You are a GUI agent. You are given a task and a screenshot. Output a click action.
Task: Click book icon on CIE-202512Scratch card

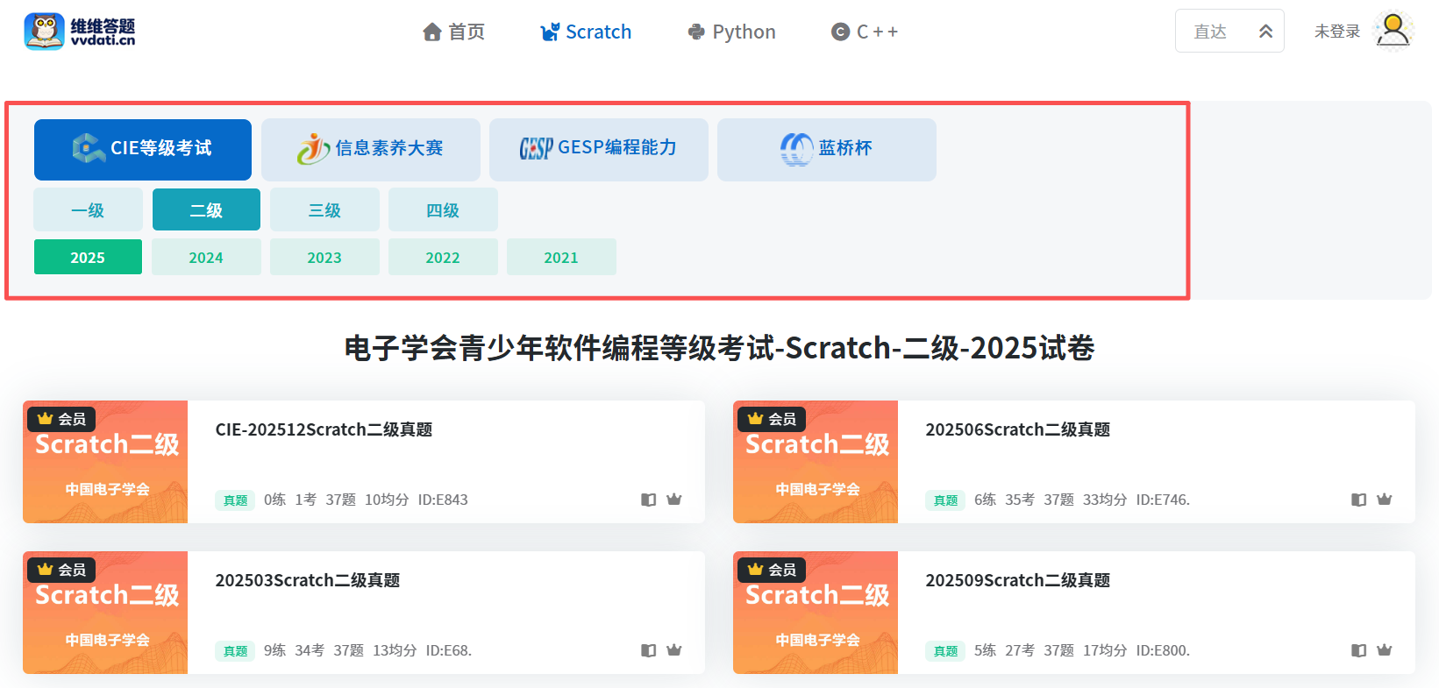coord(648,500)
